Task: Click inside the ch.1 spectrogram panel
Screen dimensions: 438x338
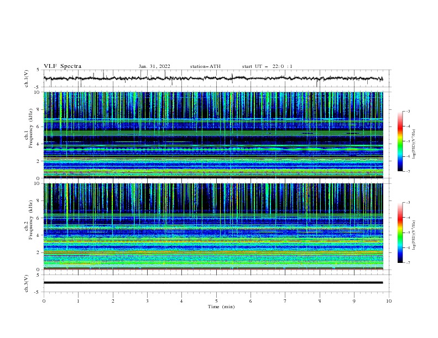Action: [213, 135]
